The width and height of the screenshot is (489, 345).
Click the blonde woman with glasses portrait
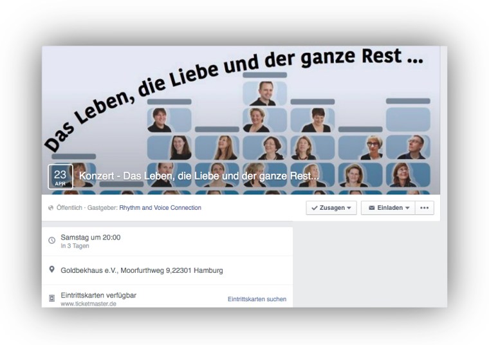pyautogui.click(x=360, y=147)
